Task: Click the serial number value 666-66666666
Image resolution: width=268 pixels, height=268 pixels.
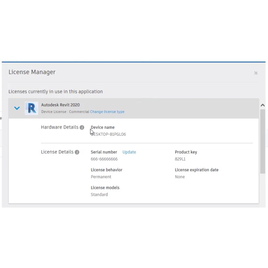Action: (x=104, y=159)
